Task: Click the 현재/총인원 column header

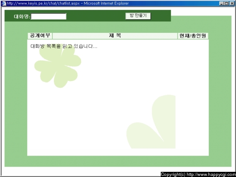Action: pos(193,36)
